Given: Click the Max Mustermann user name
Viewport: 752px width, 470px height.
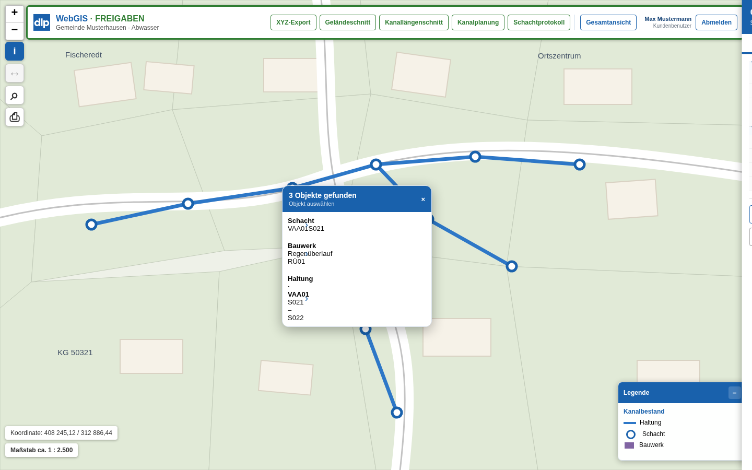Looking at the screenshot, I should (x=668, y=19).
